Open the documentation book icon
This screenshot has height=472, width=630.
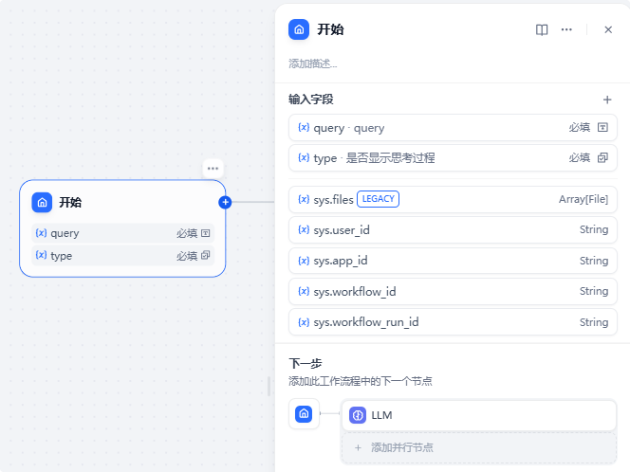coord(542,29)
